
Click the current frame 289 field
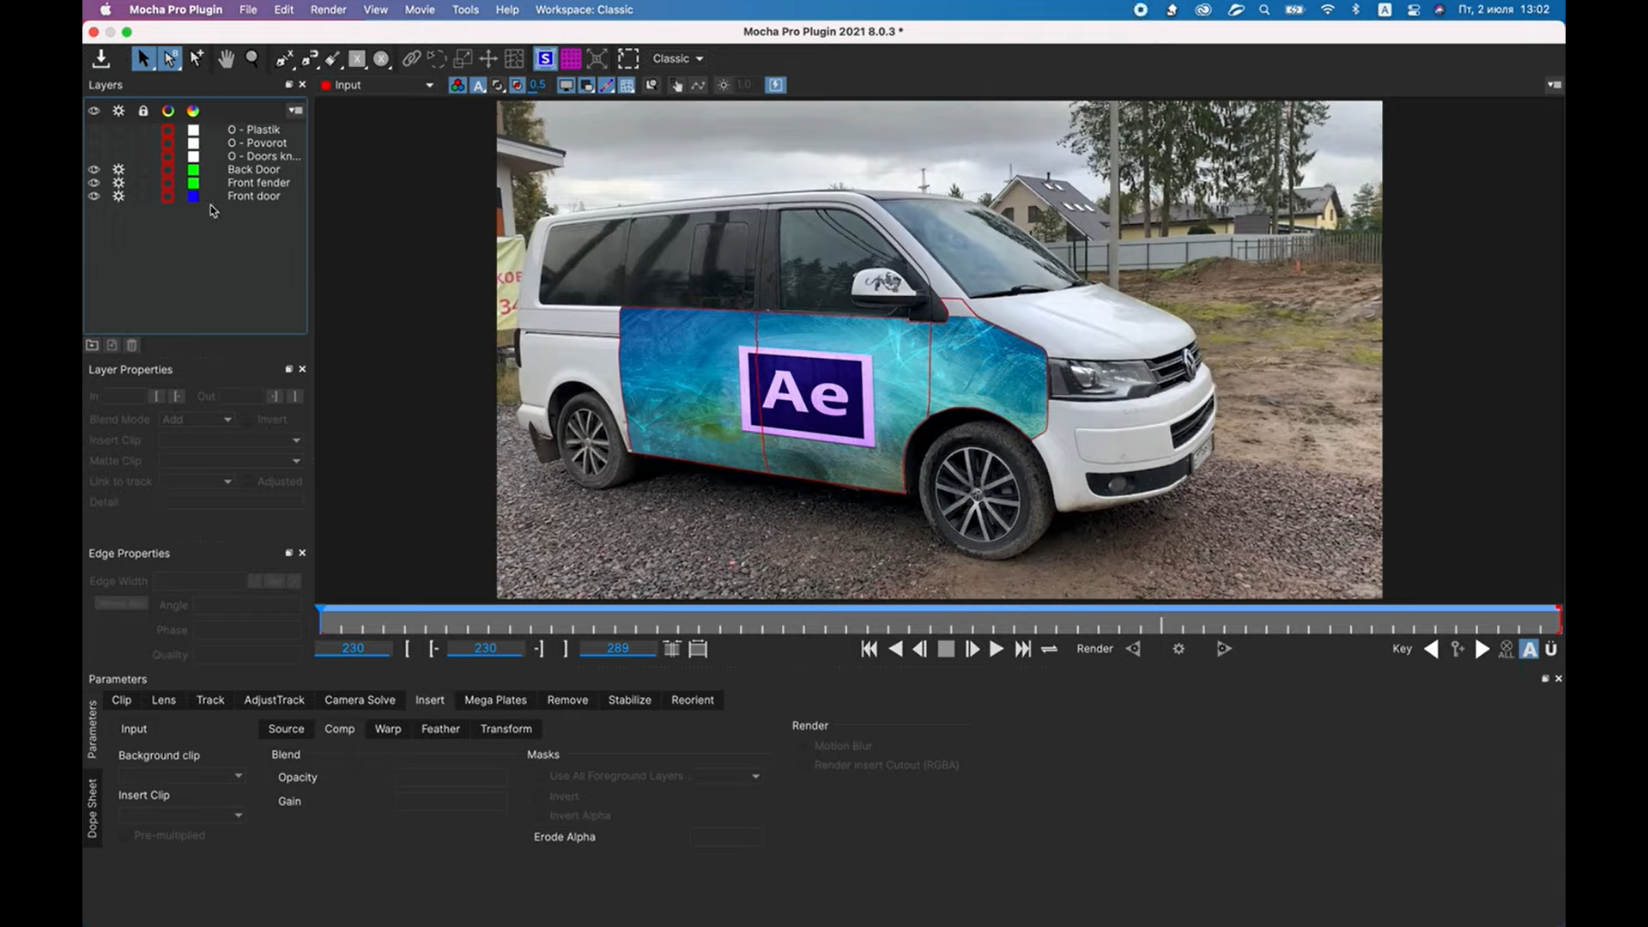click(x=617, y=648)
